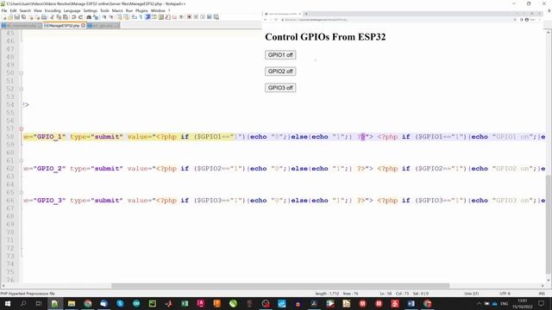Click the Replace toolbar icon
The height and width of the screenshot is (310, 552).
click(96, 17)
